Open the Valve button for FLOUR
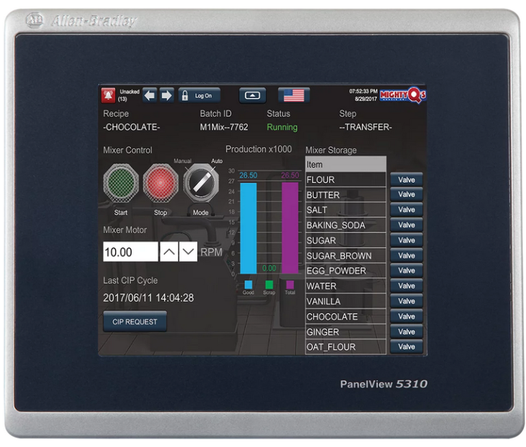526x447 pixels. click(x=406, y=179)
